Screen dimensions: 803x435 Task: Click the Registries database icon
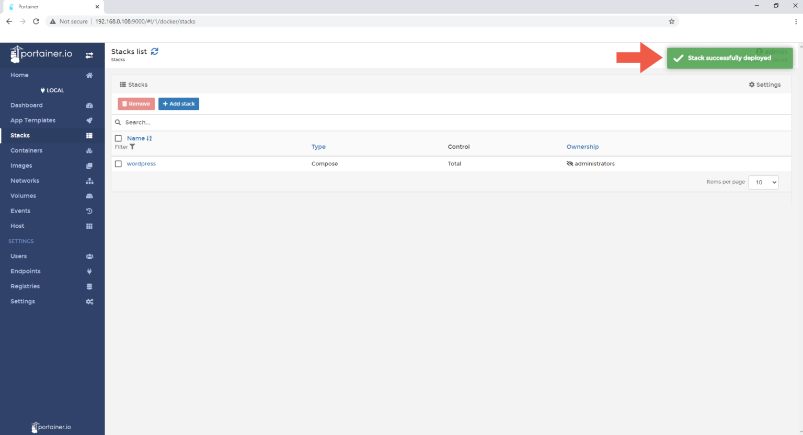click(x=89, y=287)
